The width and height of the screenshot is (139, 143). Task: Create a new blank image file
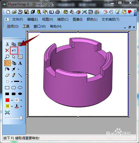(x=8, y=12)
